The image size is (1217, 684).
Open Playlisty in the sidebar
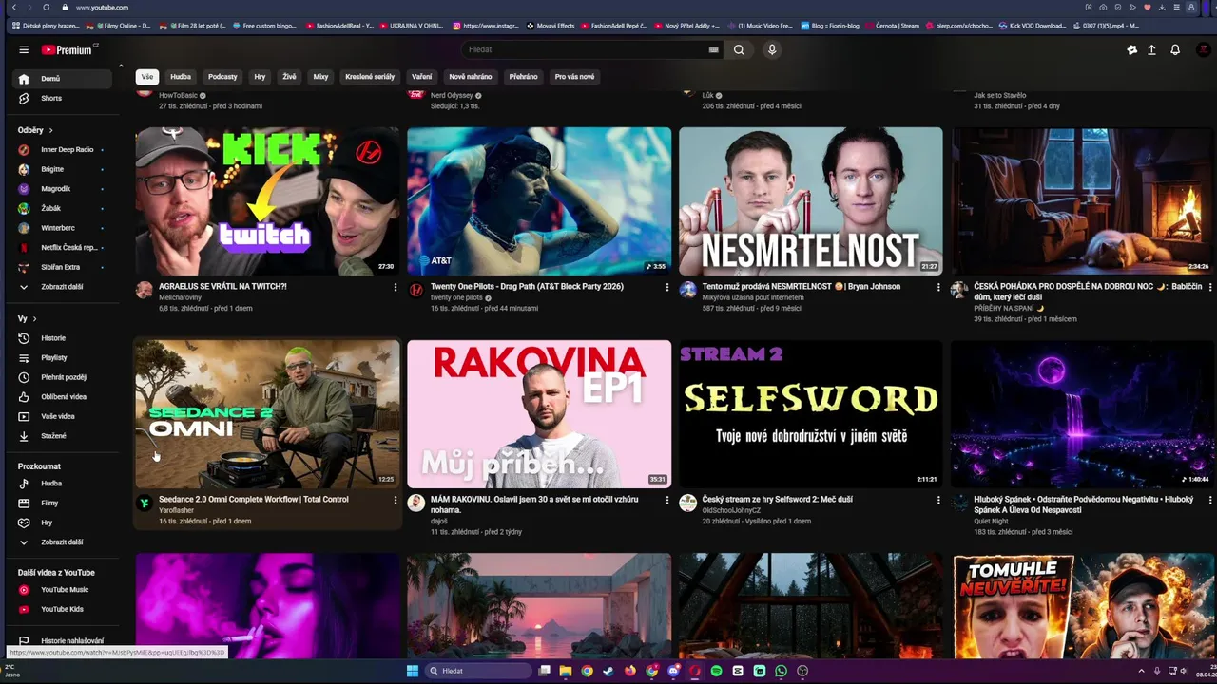pos(63,357)
